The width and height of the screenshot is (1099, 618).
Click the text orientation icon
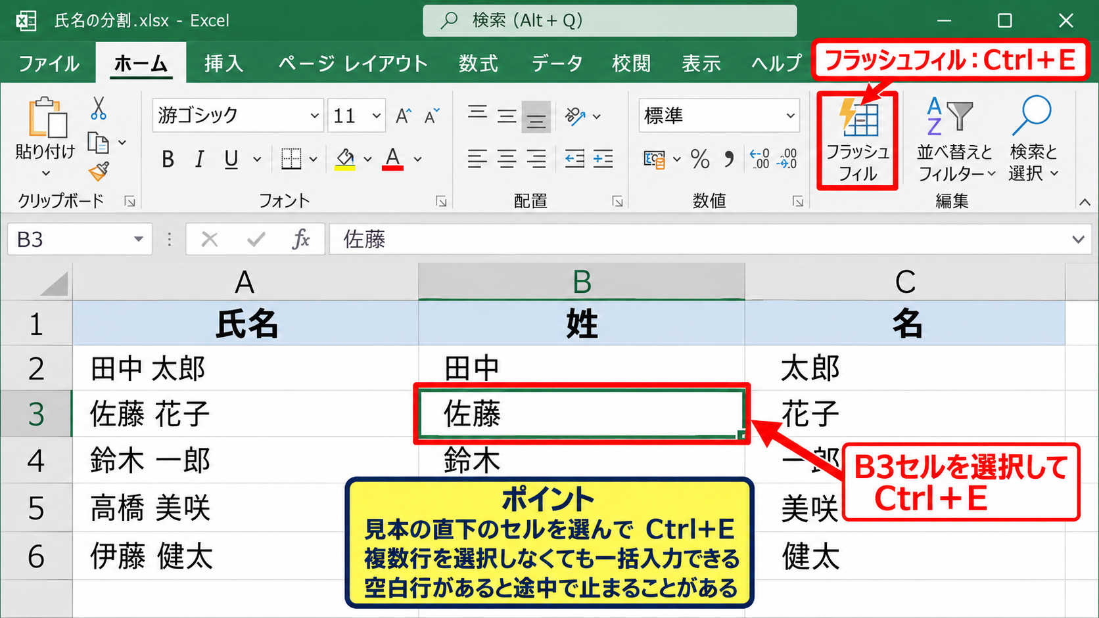(x=575, y=116)
